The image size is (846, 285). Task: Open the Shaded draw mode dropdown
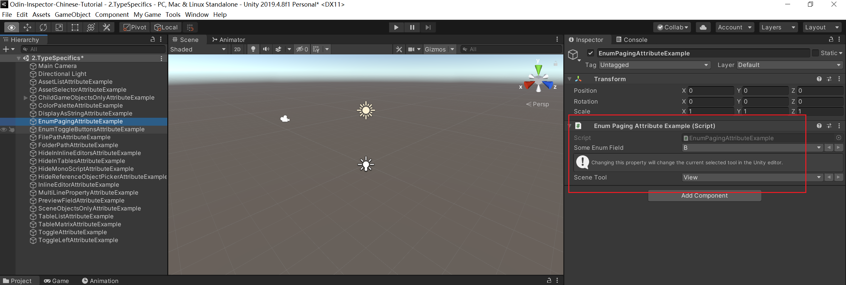198,49
